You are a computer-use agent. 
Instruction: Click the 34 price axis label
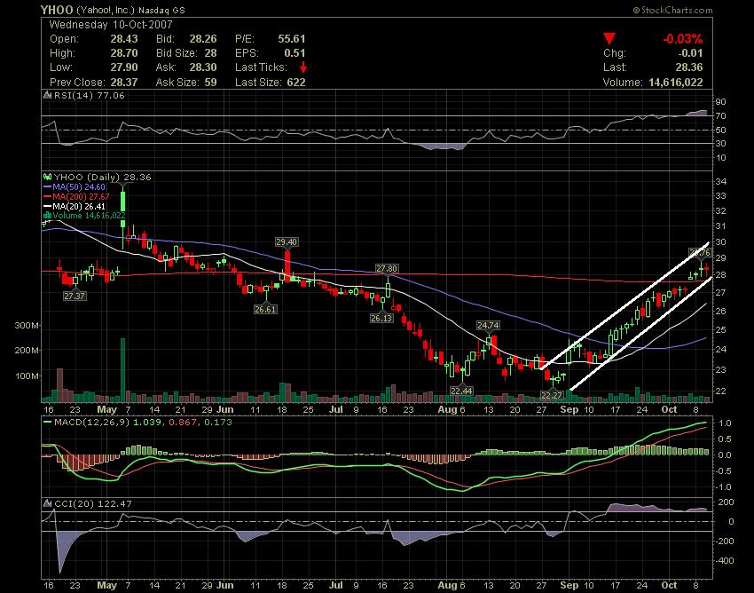pos(721,181)
